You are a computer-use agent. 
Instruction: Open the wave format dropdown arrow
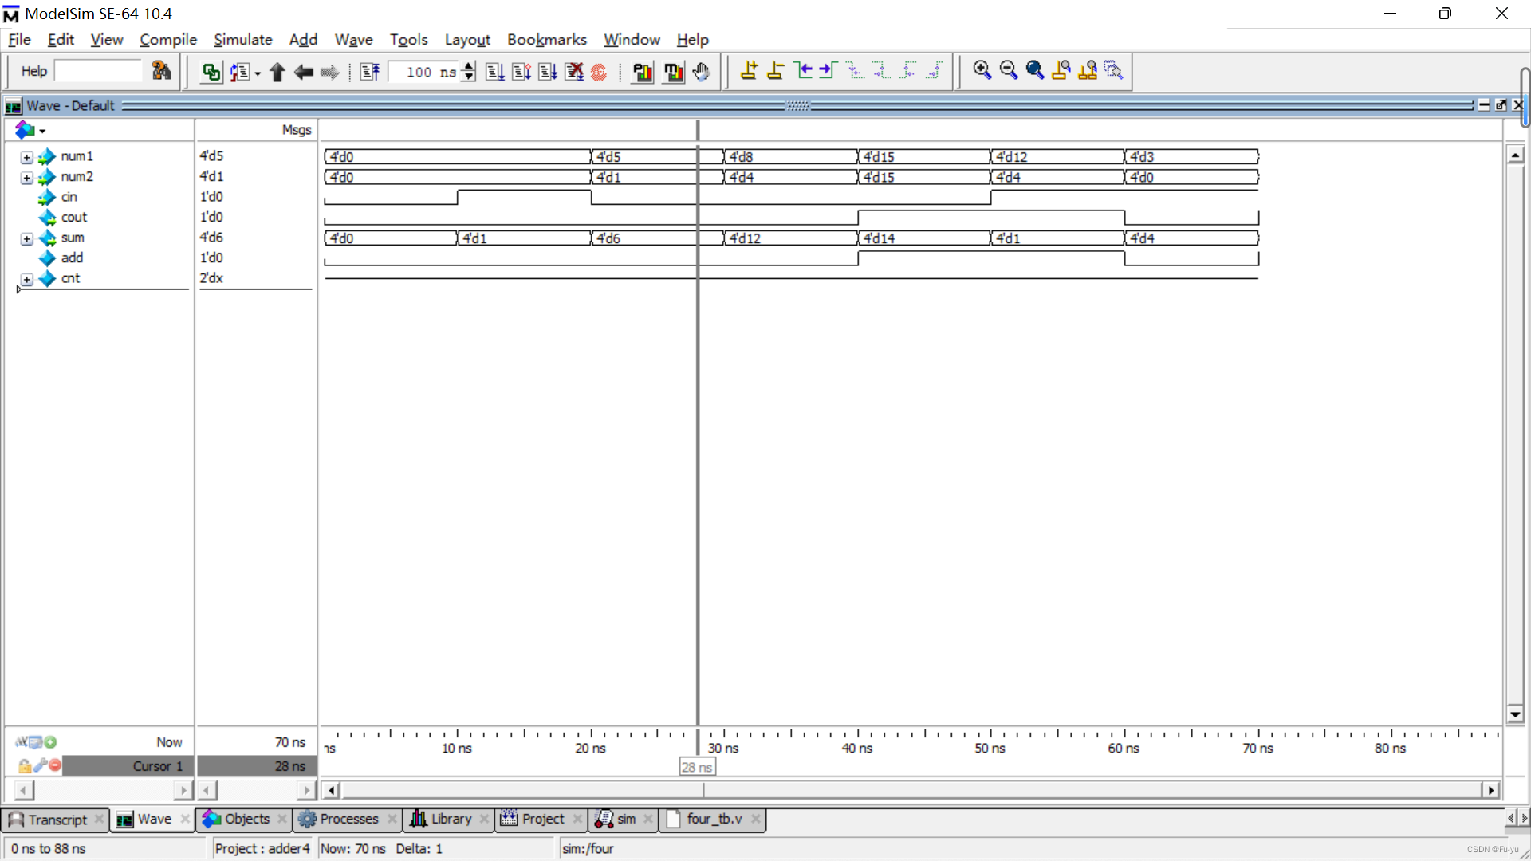42,131
